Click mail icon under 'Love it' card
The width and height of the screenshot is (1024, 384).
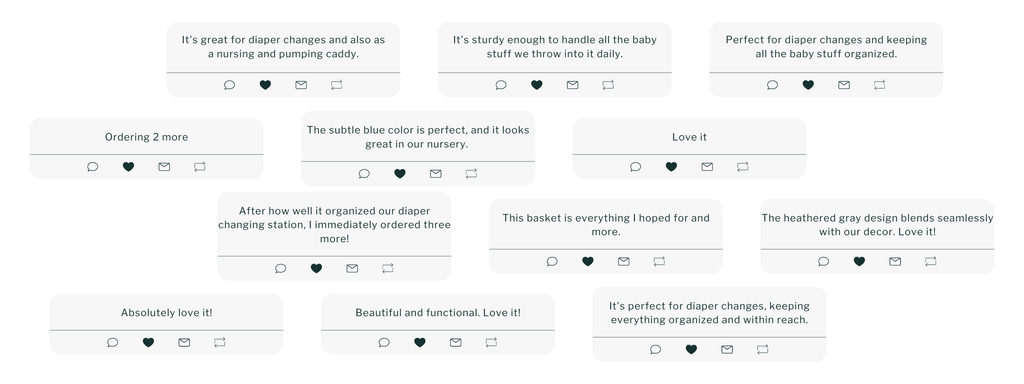707,166
